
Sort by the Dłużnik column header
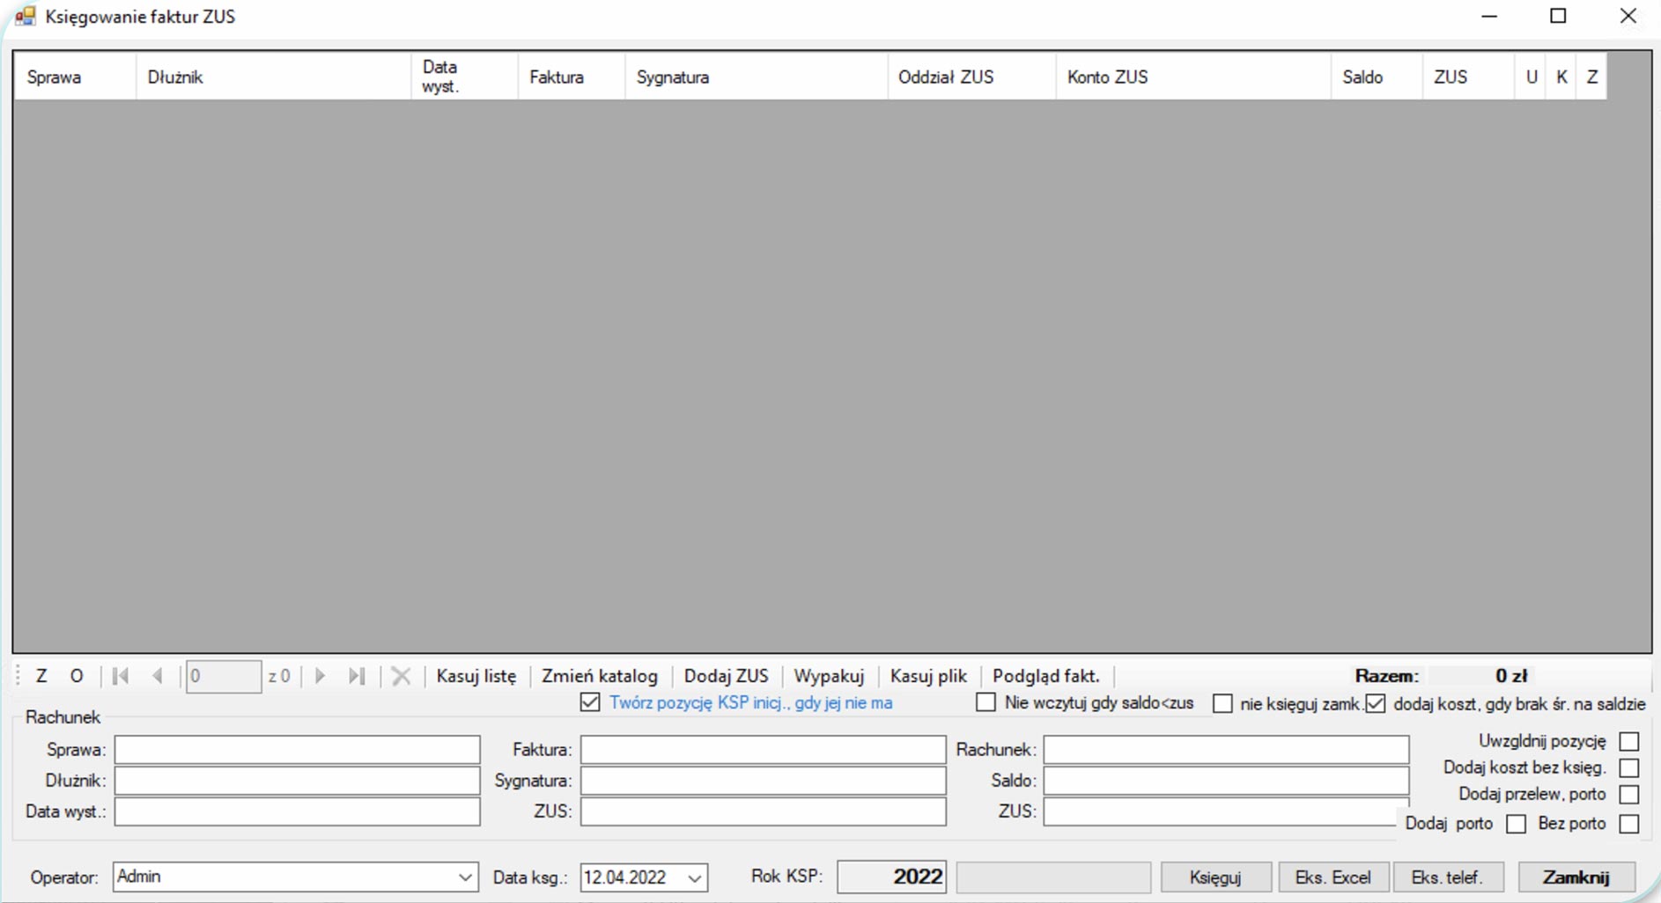pyautogui.click(x=273, y=77)
